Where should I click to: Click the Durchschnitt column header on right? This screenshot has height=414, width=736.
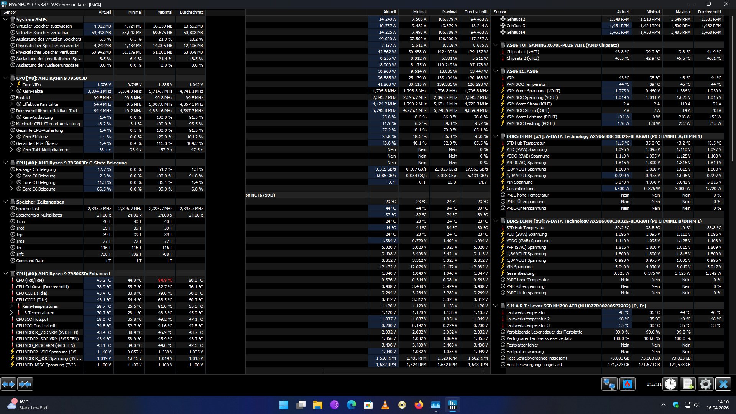pos(709,12)
